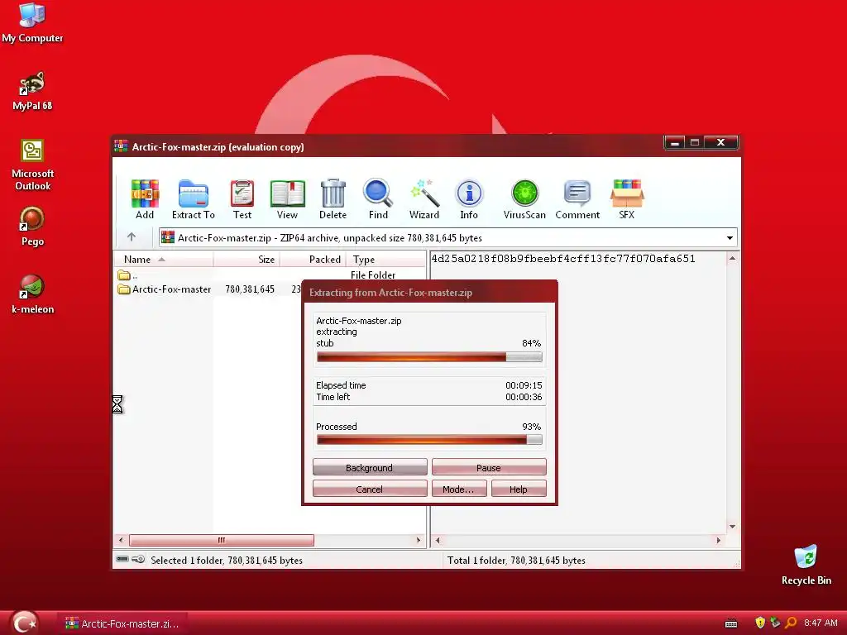Screen dimensions: 847x635
Task: Cancel the extraction
Action: click(370, 489)
